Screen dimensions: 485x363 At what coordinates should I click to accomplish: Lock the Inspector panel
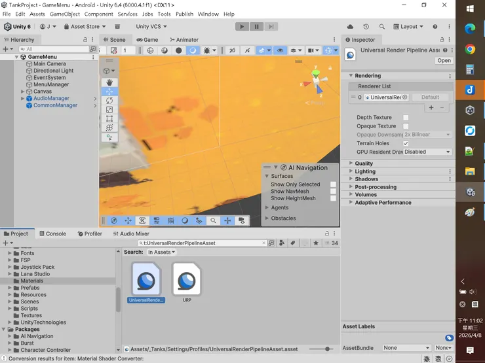pos(442,40)
